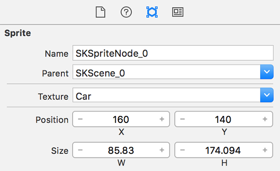The image size is (280, 171).
Task: Open the Parent dropdown arrow
Action: pos(267,72)
